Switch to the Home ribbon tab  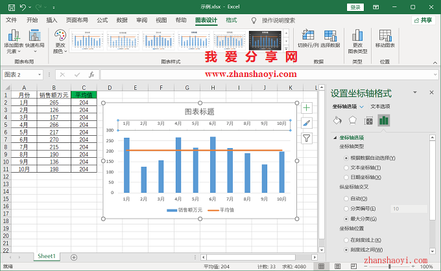pyautogui.click(x=32, y=20)
